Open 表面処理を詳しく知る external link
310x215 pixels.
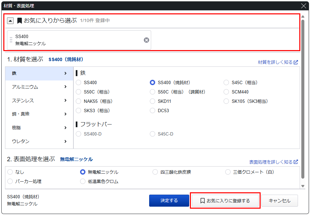(x=273, y=162)
